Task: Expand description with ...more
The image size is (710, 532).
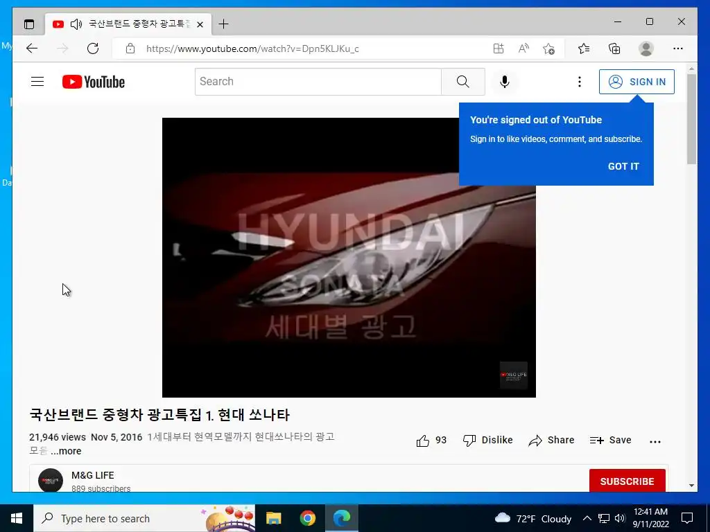Action: 66,451
